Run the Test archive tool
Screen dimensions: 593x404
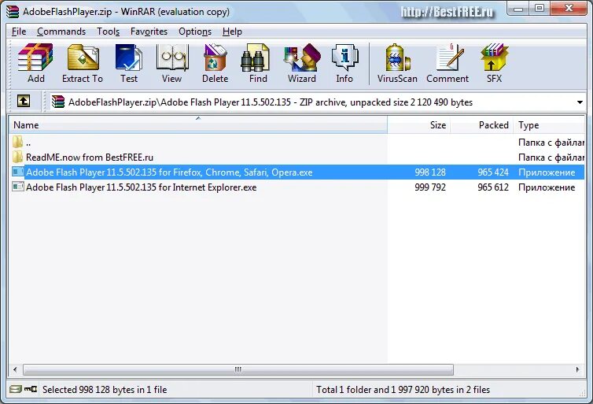pos(128,63)
